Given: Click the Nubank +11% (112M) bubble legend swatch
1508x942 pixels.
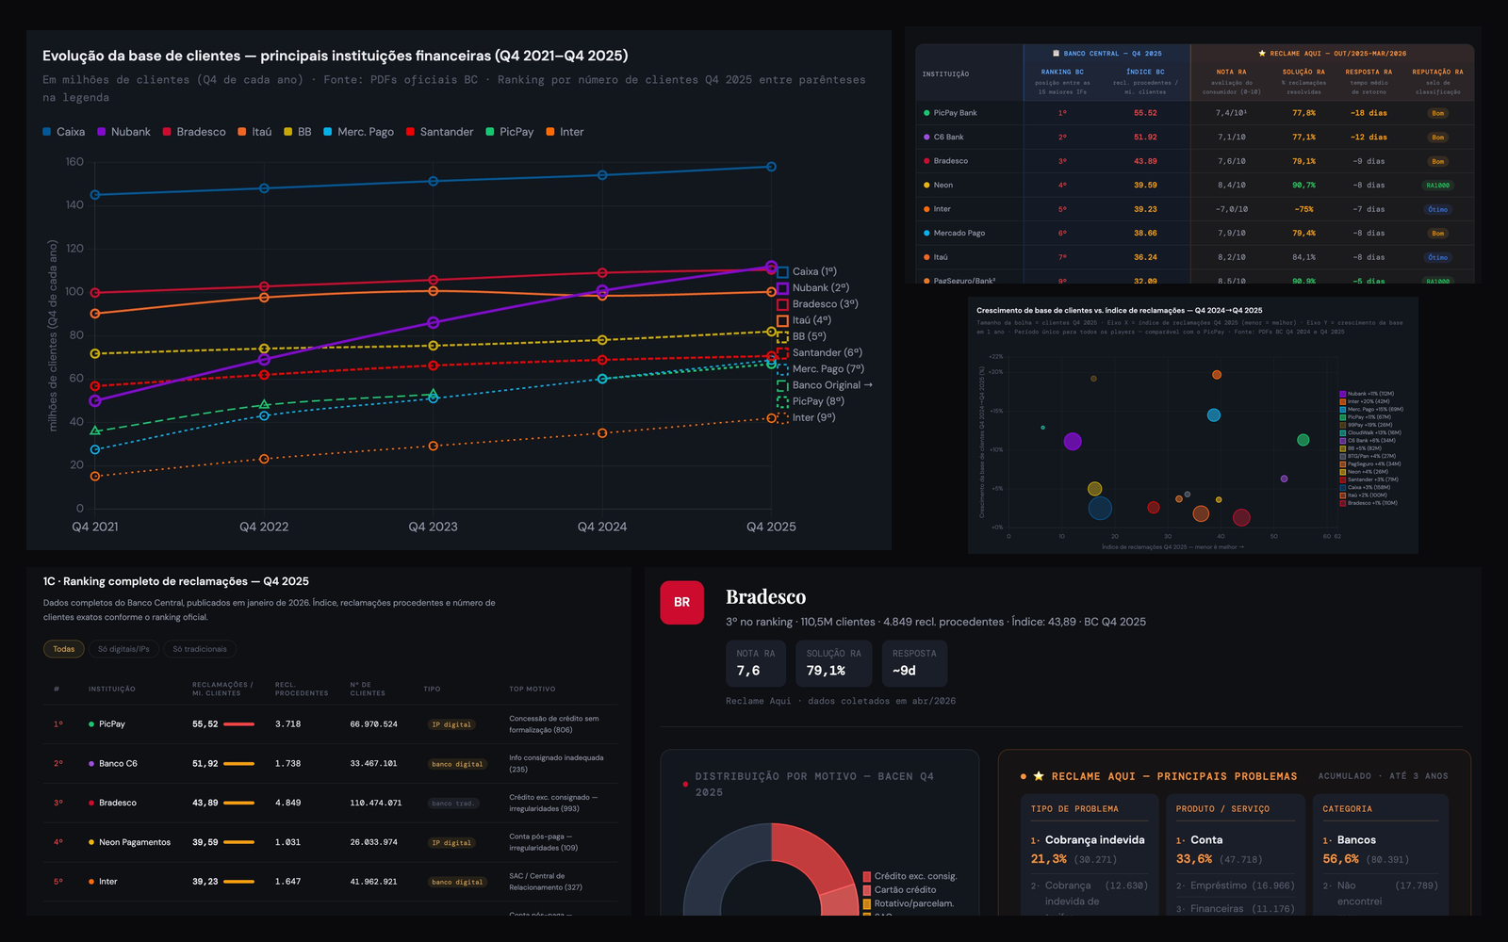Looking at the screenshot, I should [x=1343, y=394].
